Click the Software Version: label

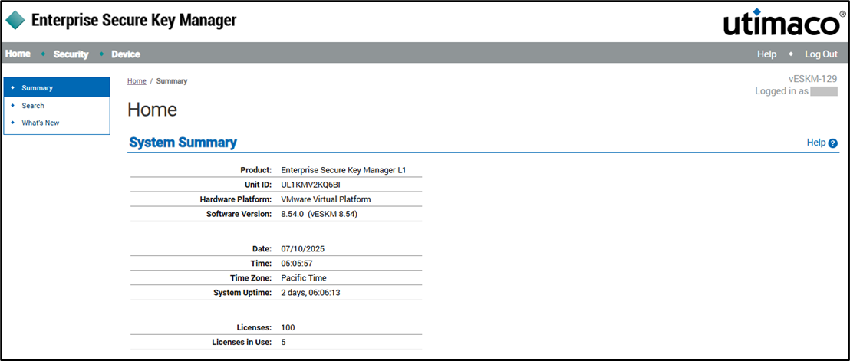[x=239, y=214]
